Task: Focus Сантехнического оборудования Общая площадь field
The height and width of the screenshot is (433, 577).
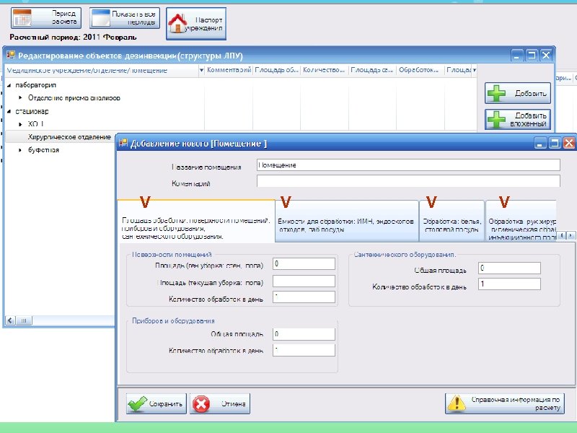Action: tap(509, 268)
